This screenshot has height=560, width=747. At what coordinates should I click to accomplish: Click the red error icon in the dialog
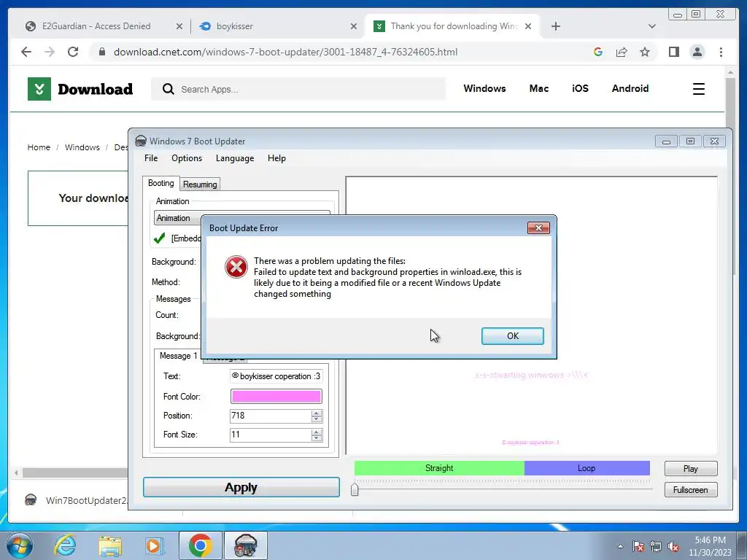[236, 267]
